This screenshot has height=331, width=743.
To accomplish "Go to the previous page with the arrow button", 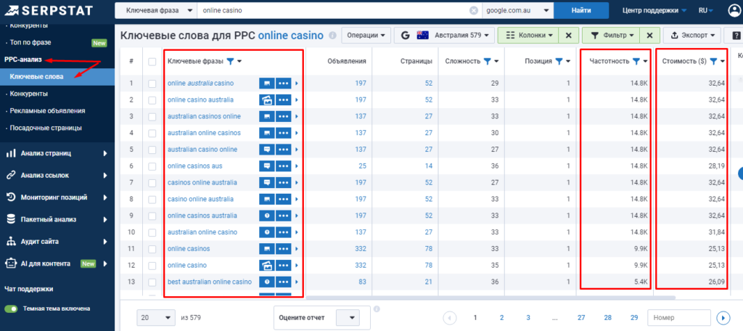I will tap(450, 318).
